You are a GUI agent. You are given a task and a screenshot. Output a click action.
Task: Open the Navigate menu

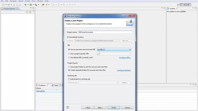[13, 1]
